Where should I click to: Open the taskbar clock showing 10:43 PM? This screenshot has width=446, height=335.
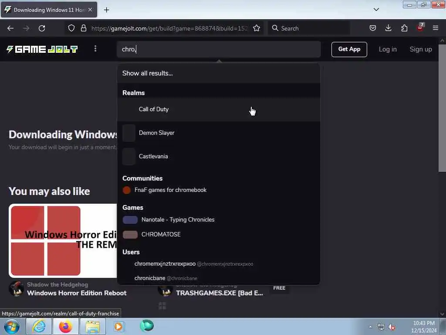[x=424, y=327]
